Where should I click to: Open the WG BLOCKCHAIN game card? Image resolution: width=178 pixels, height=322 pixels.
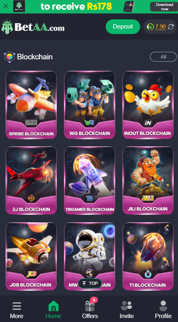90,105
